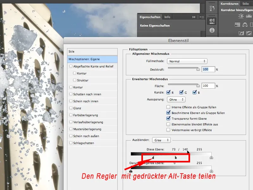Viewport: 253px width, 190px height.
Task: Click the Diese Ebene gradient bar
Action: point(171,154)
